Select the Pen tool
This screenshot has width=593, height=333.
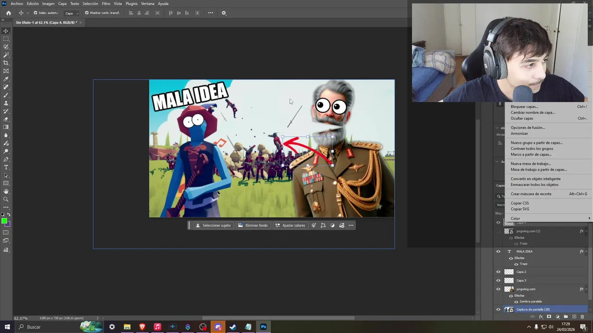[x=6, y=159]
